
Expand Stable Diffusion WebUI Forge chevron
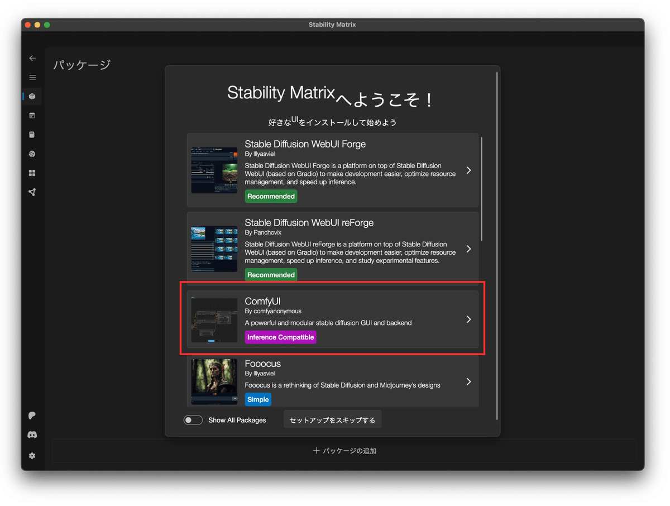click(468, 170)
